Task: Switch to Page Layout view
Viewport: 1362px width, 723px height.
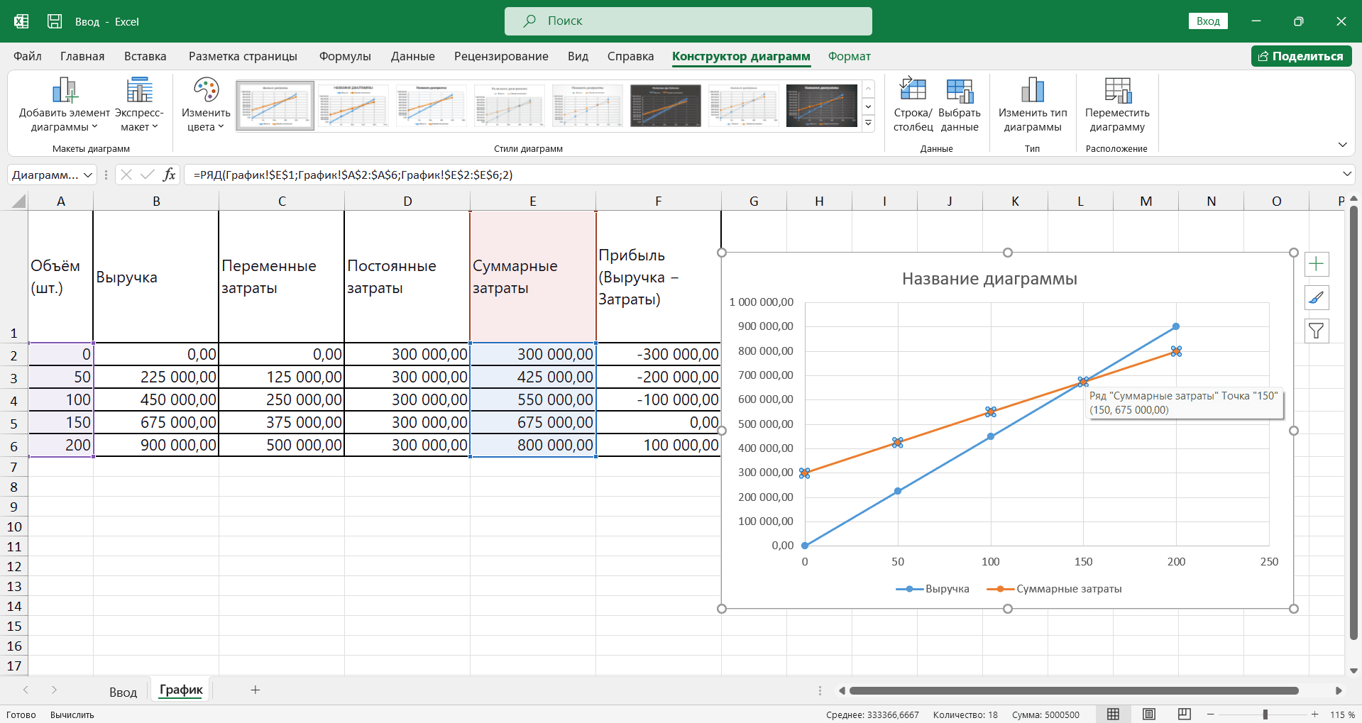Action: tap(1149, 714)
